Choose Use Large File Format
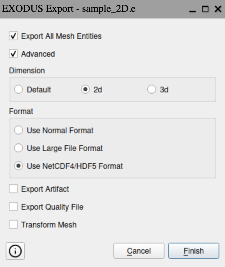The width and height of the screenshot is (225, 267). 19,148
